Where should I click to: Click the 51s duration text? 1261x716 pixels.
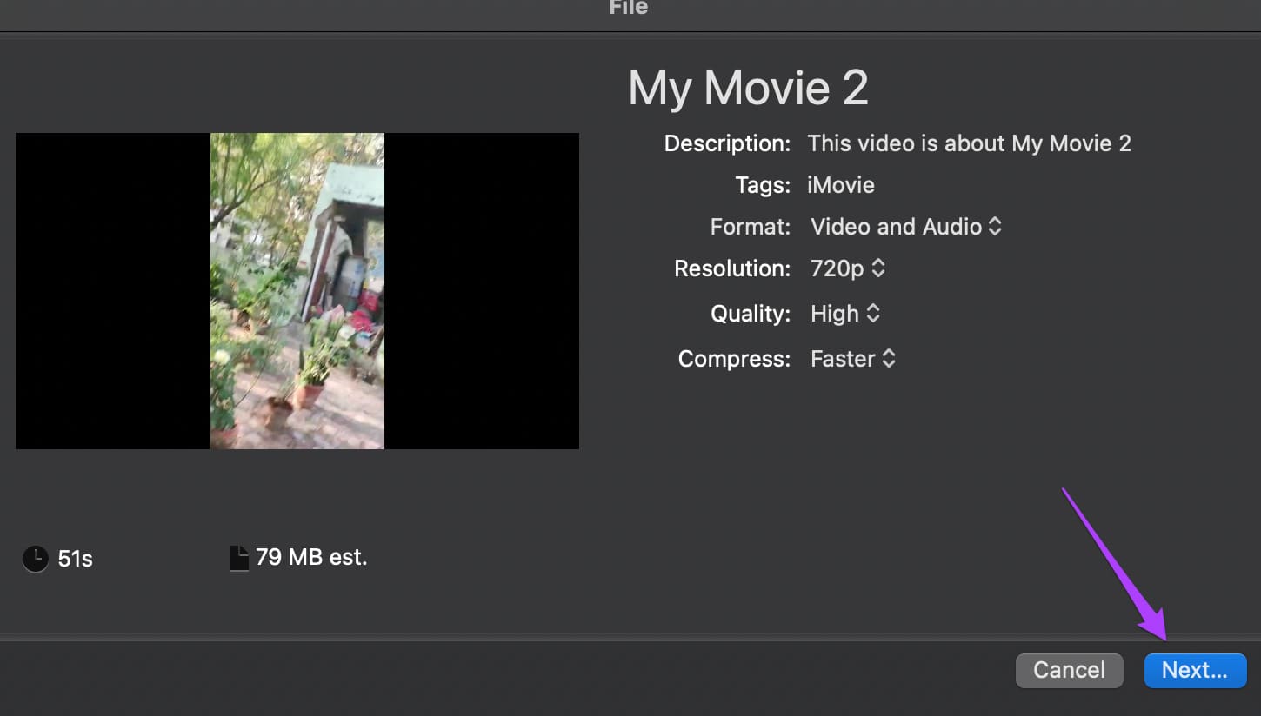[x=75, y=559]
